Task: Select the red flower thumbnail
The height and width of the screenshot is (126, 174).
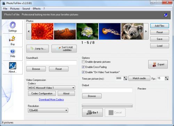Action: coord(42,31)
